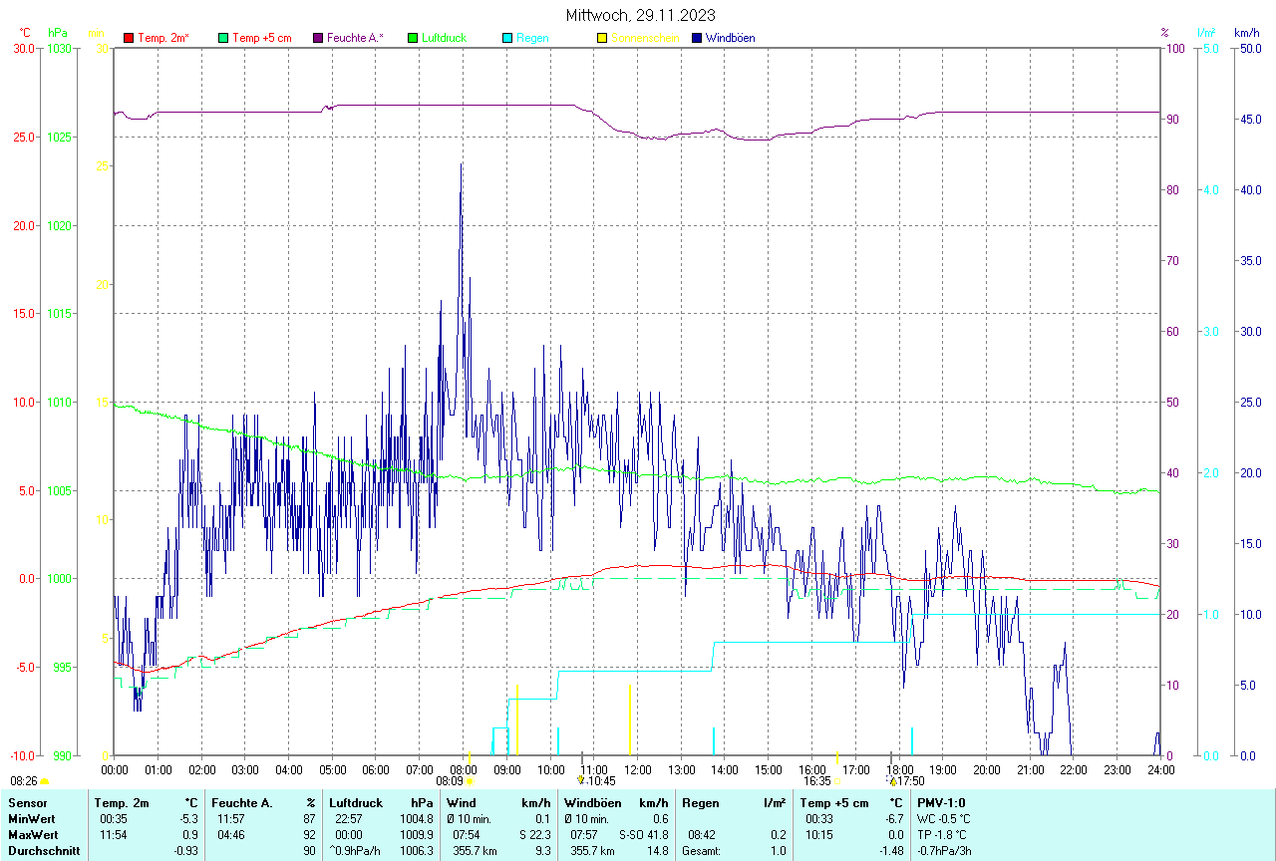Click the '°C' unit label at top left
Image resolution: width=1276 pixels, height=861 pixels.
(25, 33)
